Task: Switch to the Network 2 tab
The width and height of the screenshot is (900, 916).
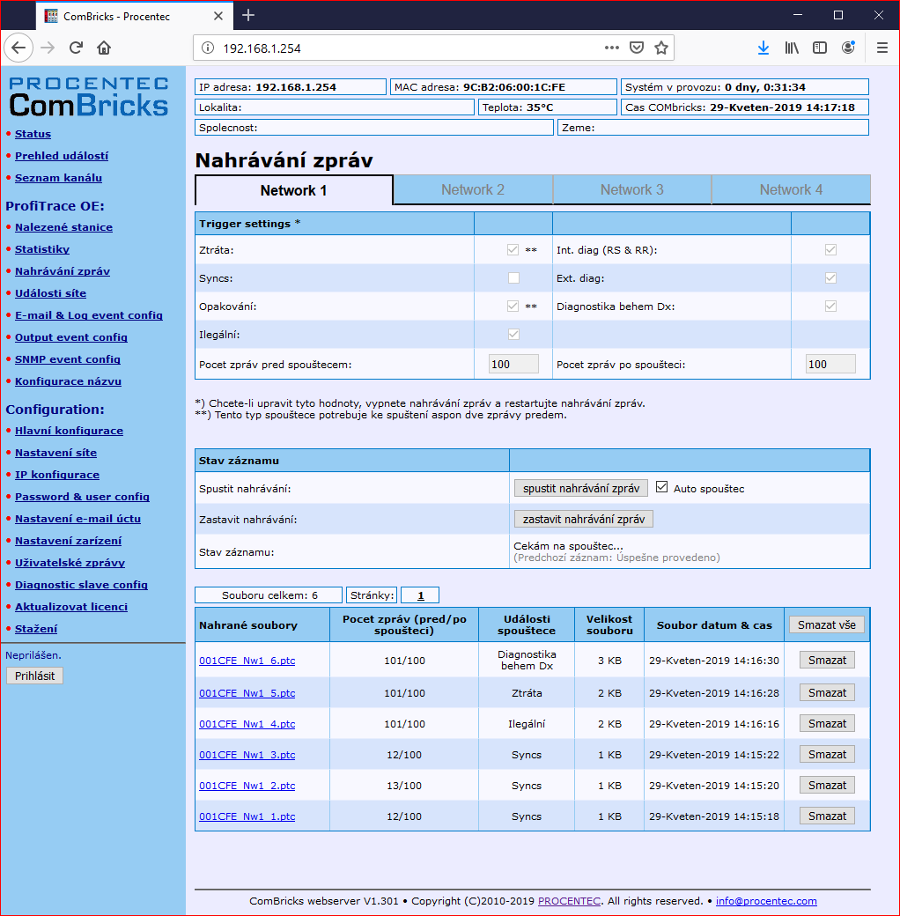Action: tap(473, 190)
